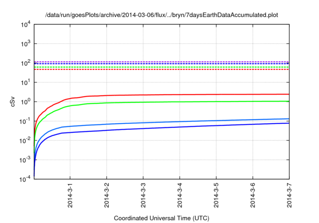
Task: Click the 10^1 y-axis tick label
Action: pyautogui.click(x=25, y=82)
